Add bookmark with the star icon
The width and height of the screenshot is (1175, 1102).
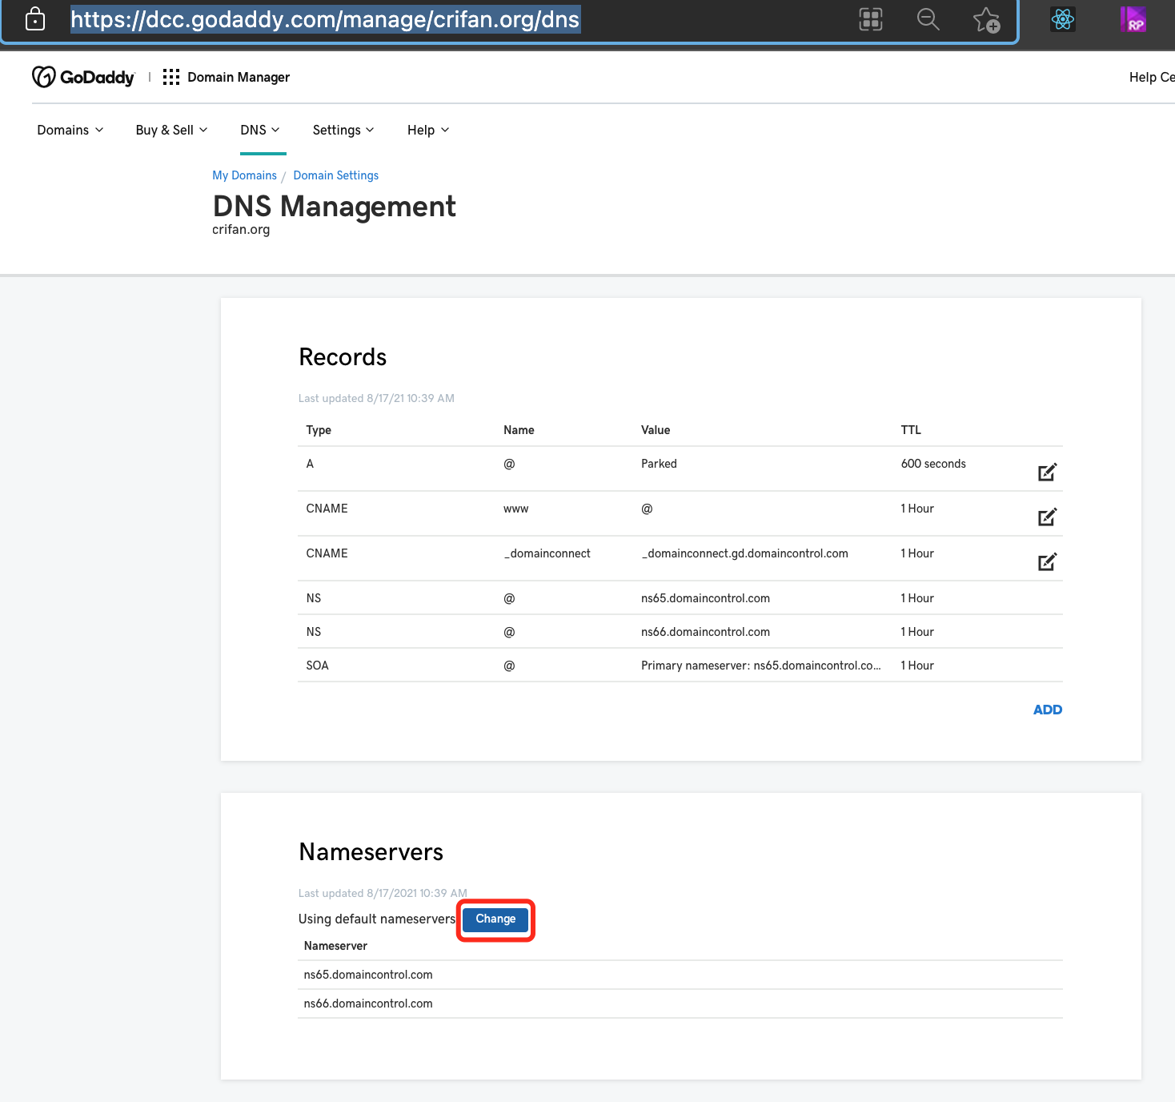tap(987, 19)
